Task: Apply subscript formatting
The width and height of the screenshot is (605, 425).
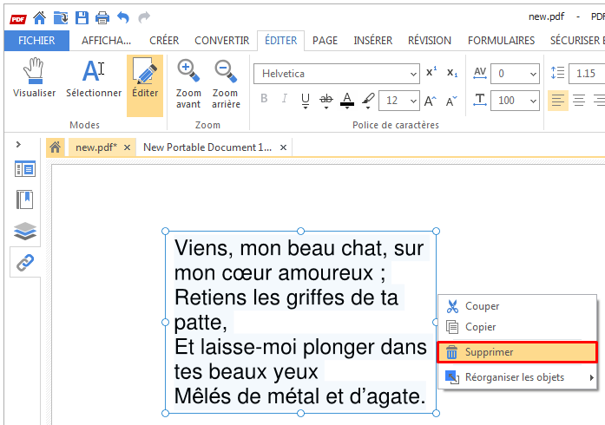Action: point(452,73)
